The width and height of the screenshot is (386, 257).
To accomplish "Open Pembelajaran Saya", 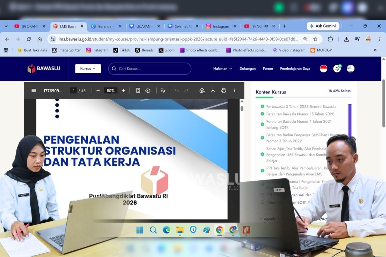I will pyautogui.click(x=295, y=69).
